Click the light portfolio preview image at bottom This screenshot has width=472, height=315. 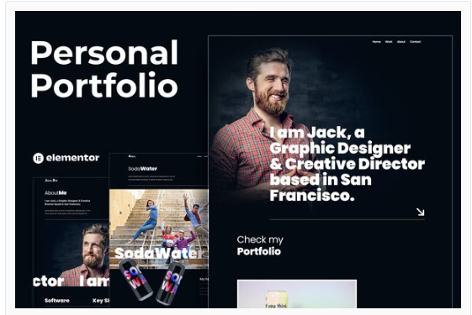coord(297,294)
